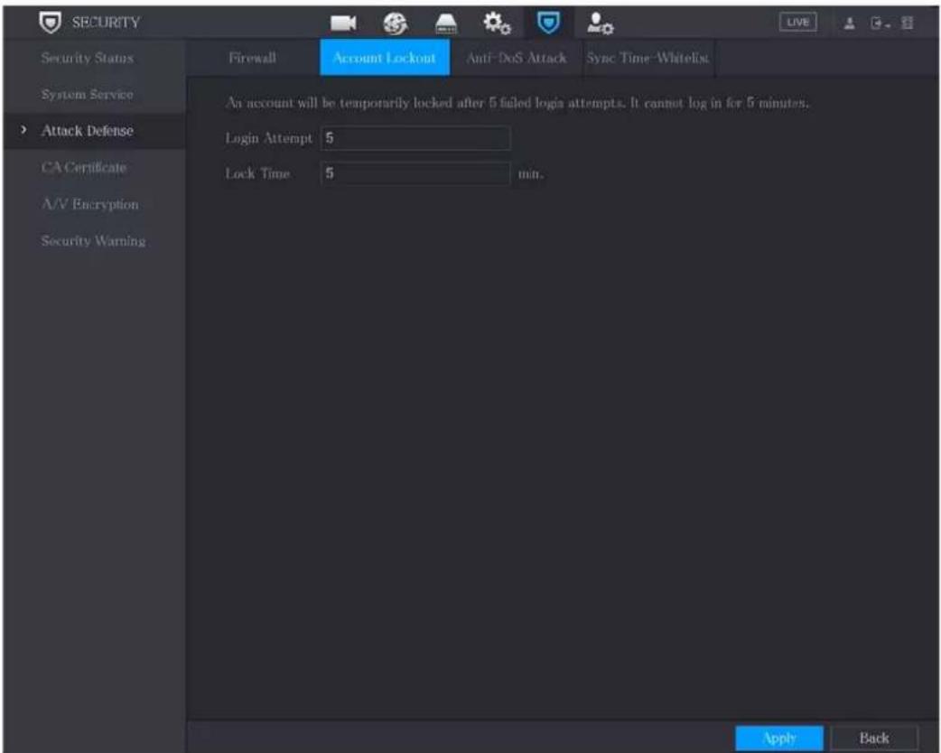This screenshot has width=941, height=753.
Task: Open the Account user-gear icon
Action: tap(600, 24)
